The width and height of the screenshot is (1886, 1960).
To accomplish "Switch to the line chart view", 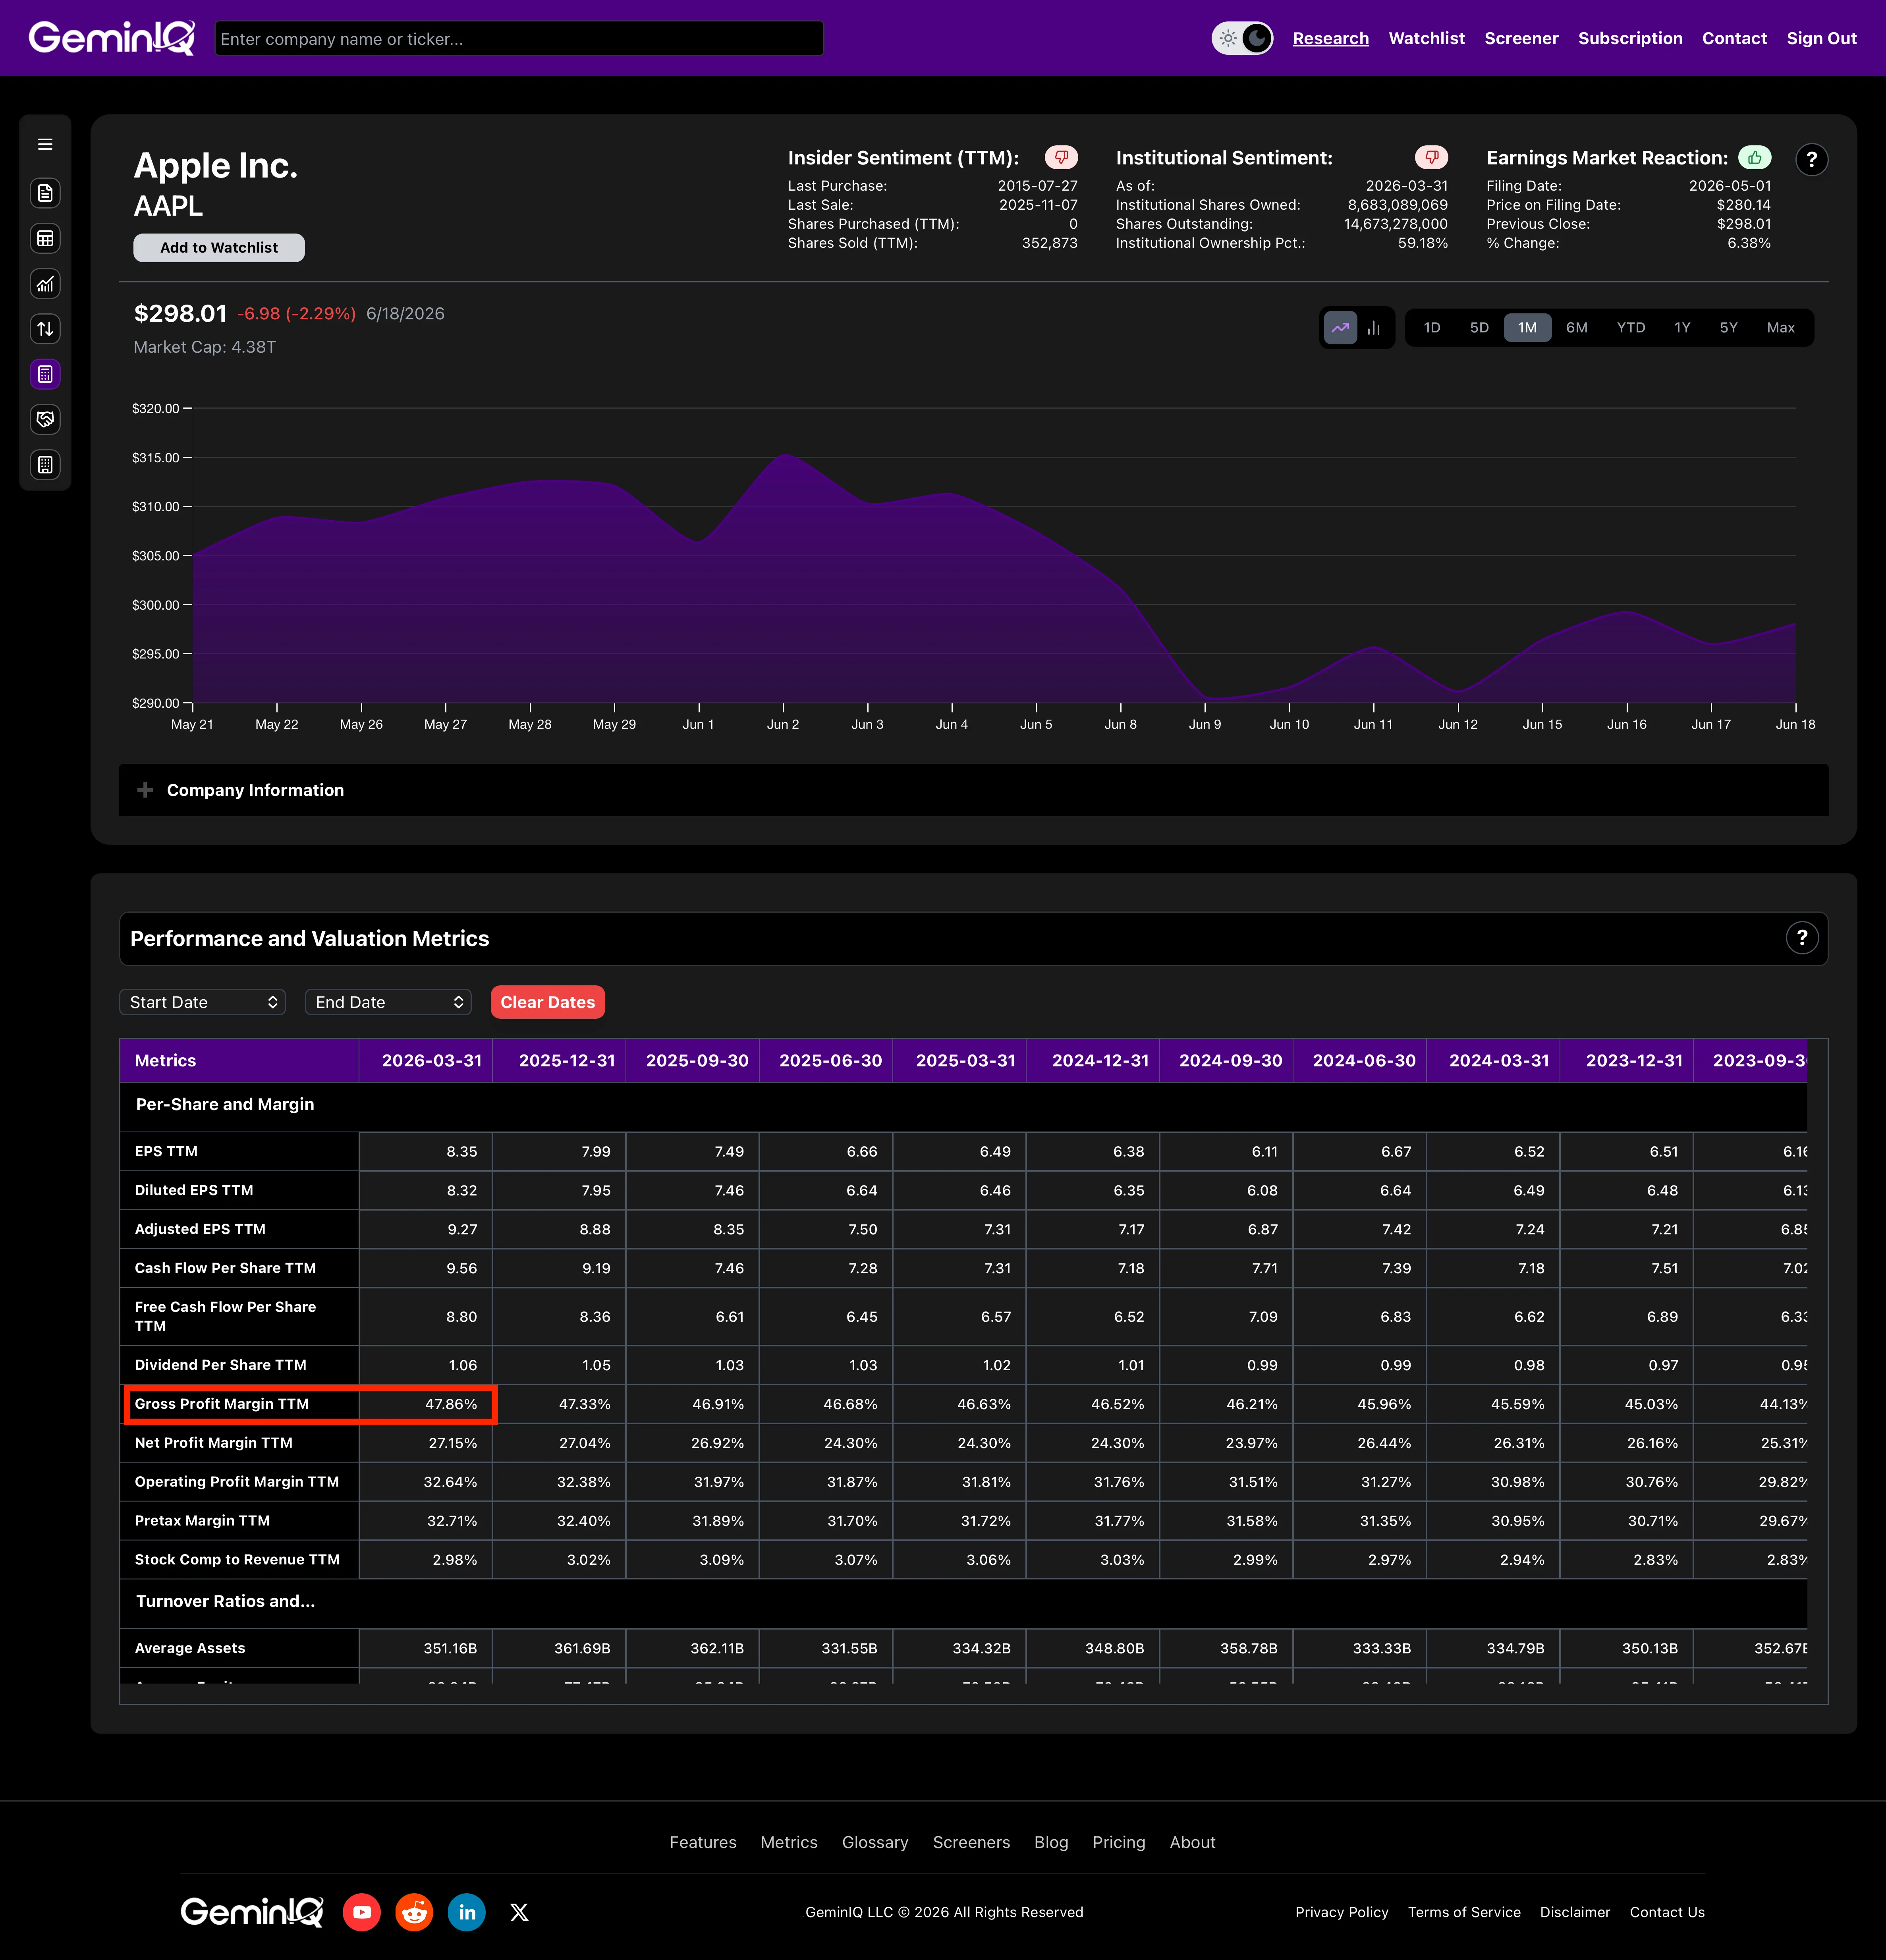I will point(1340,328).
